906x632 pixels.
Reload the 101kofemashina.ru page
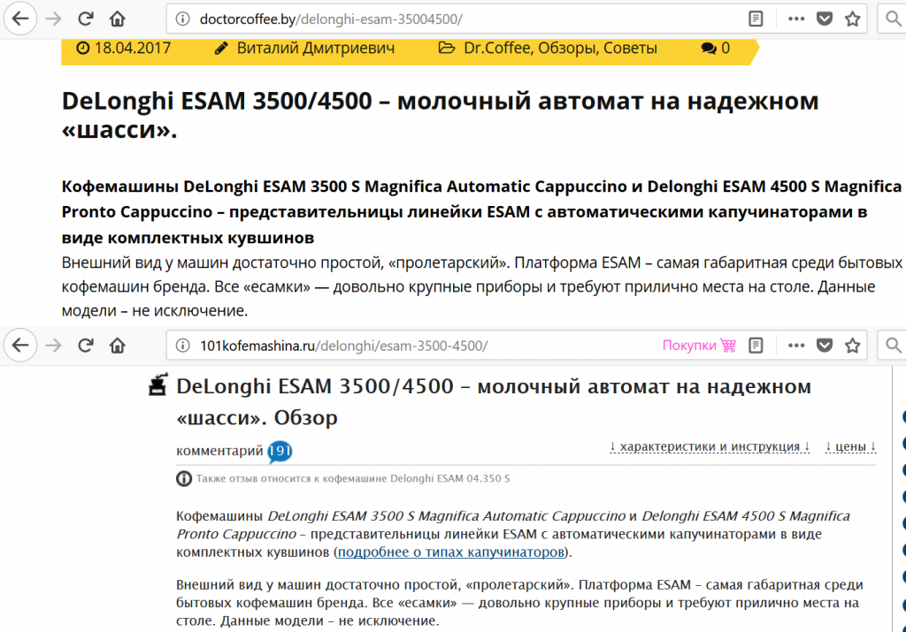point(86,345)
